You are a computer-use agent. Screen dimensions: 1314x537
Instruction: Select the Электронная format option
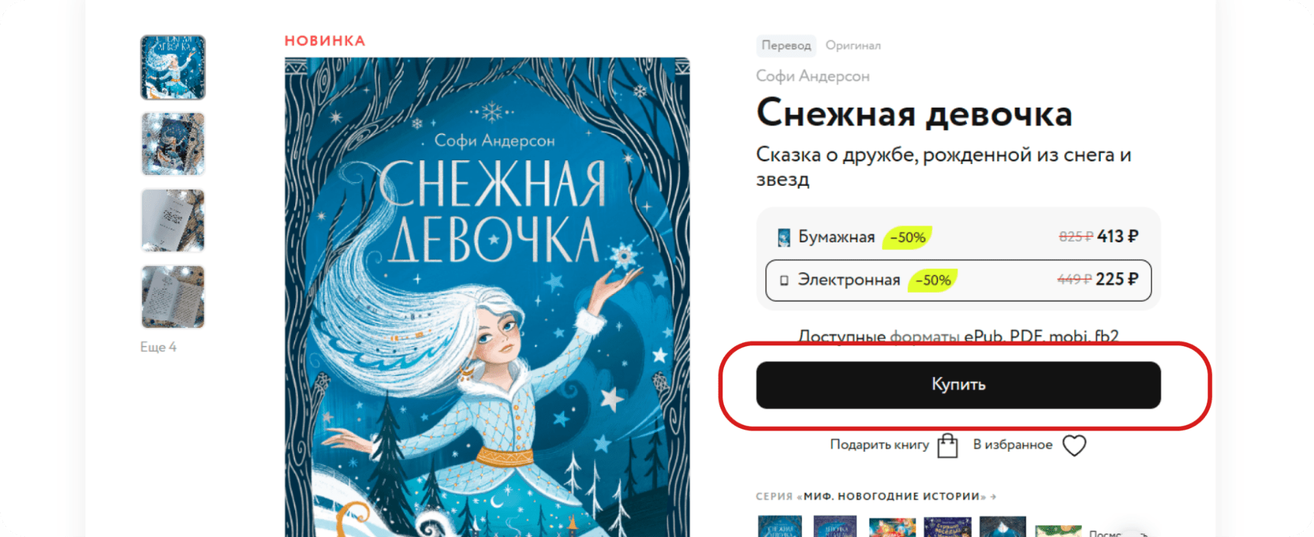coord(958,280)
